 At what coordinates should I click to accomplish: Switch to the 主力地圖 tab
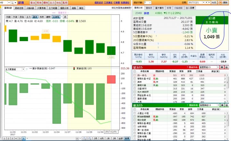coord(53,8)
